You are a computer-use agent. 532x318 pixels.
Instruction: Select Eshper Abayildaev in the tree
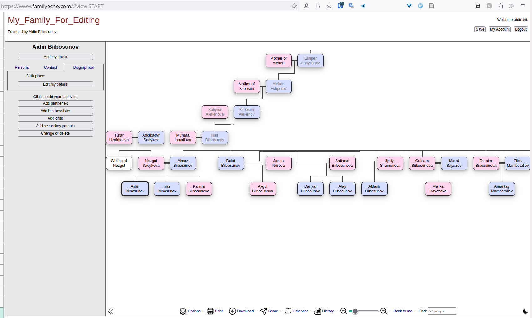tap(311, 61)
